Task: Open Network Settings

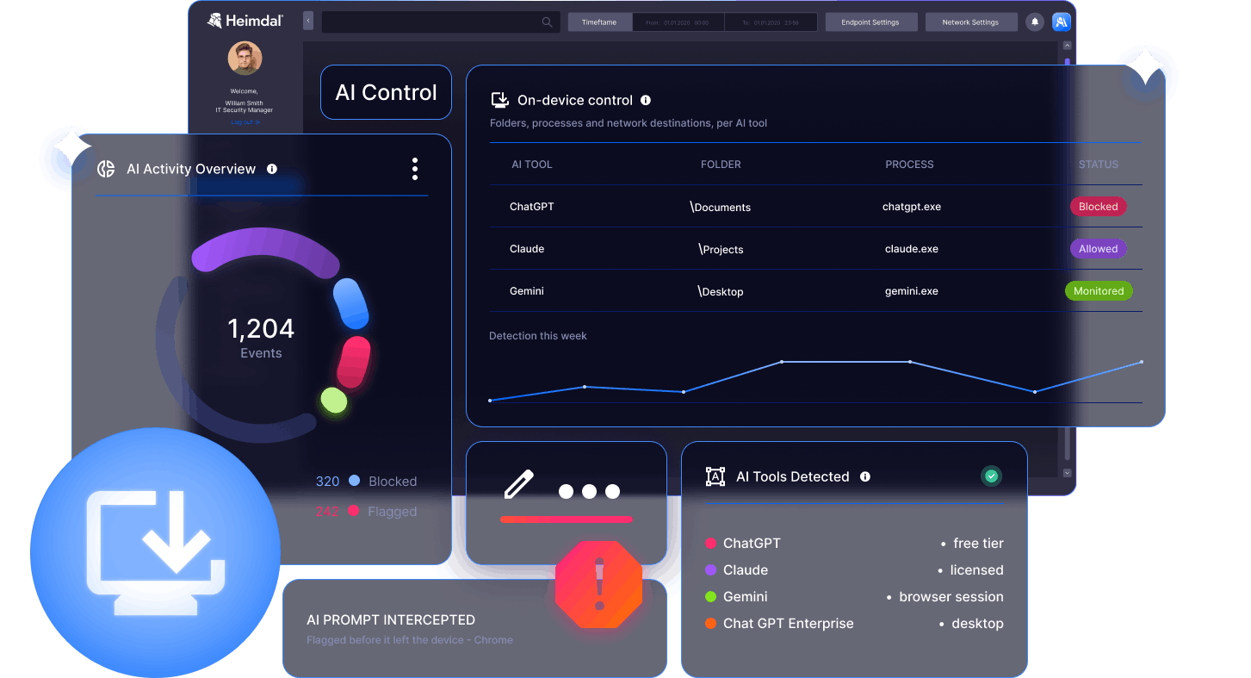Action: (970, 22)
